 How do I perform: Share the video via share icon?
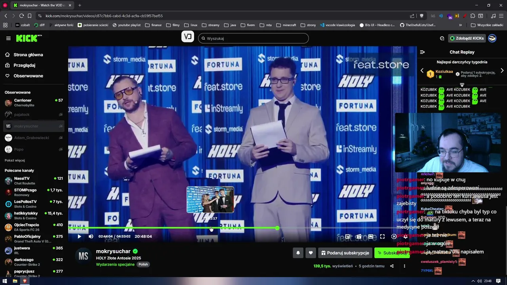392,266
